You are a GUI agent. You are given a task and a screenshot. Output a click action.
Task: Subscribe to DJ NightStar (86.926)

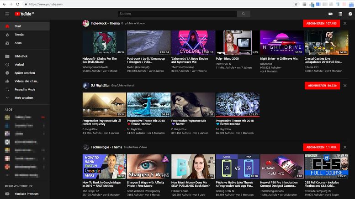322,86
